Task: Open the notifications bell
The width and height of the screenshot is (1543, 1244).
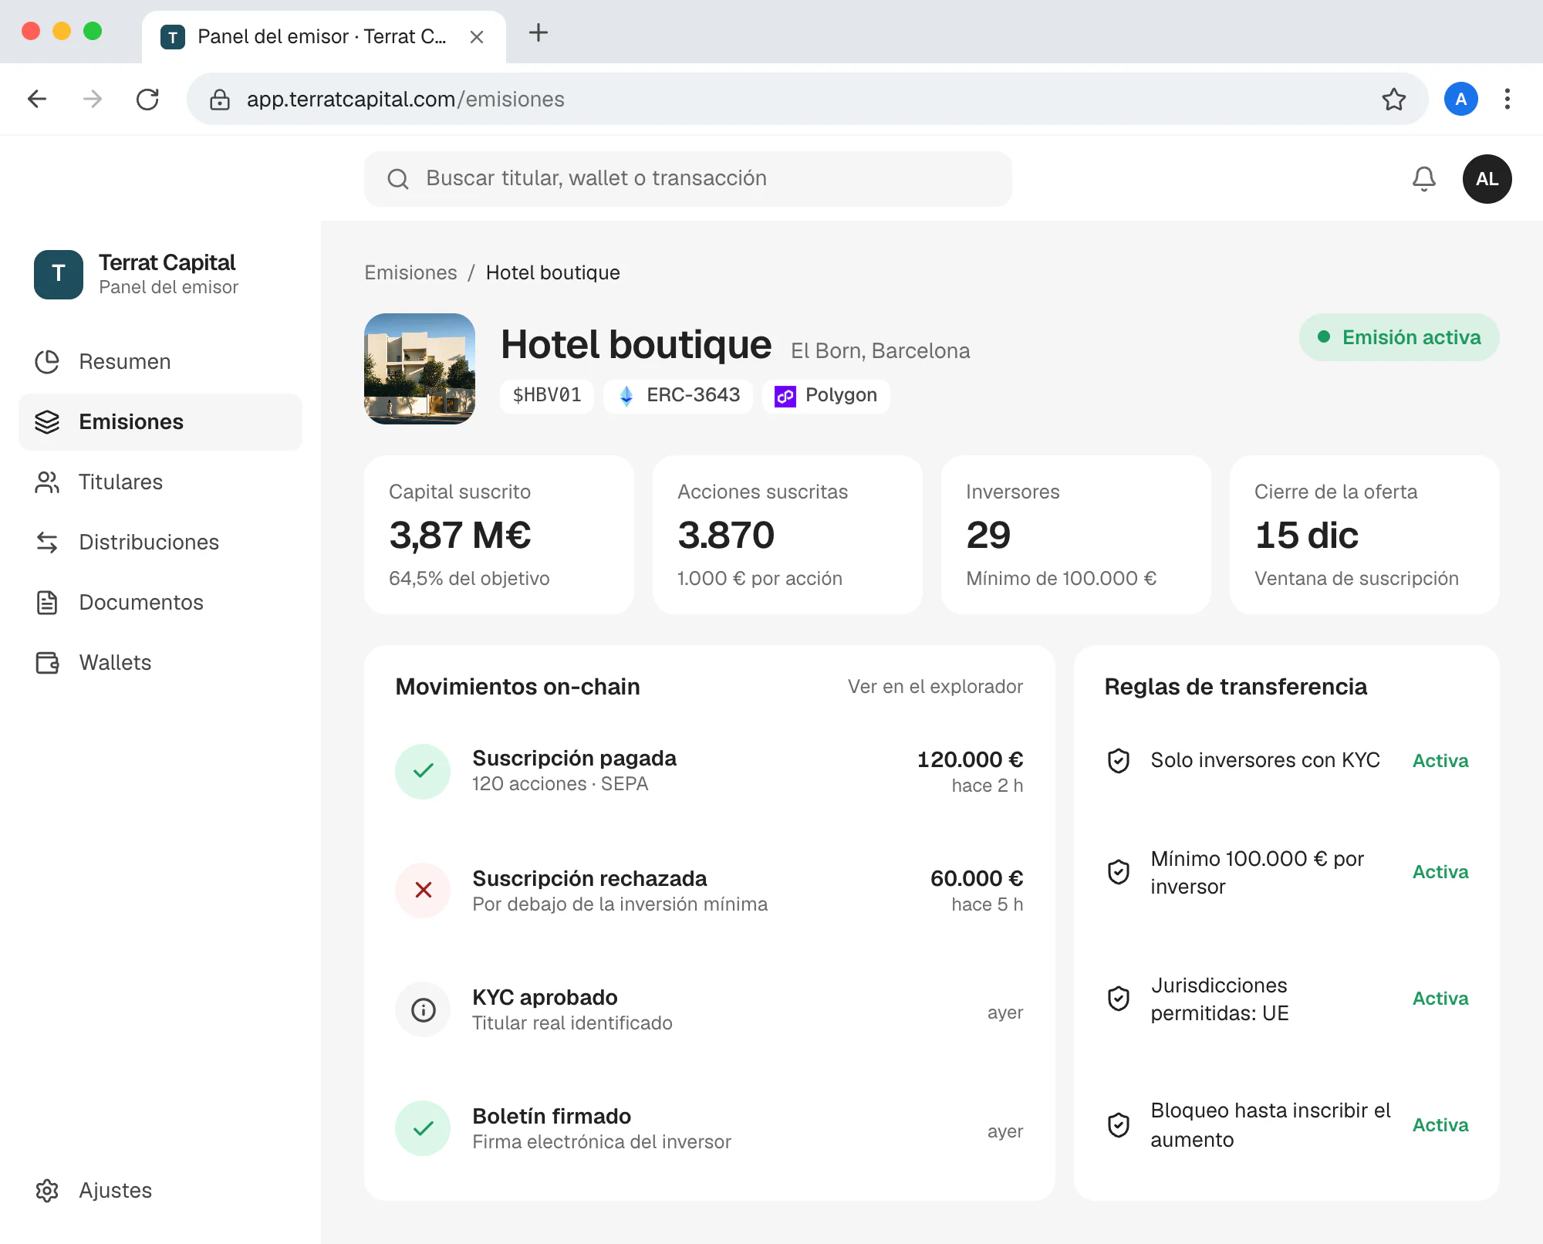Action: [x=1423, y=179]
